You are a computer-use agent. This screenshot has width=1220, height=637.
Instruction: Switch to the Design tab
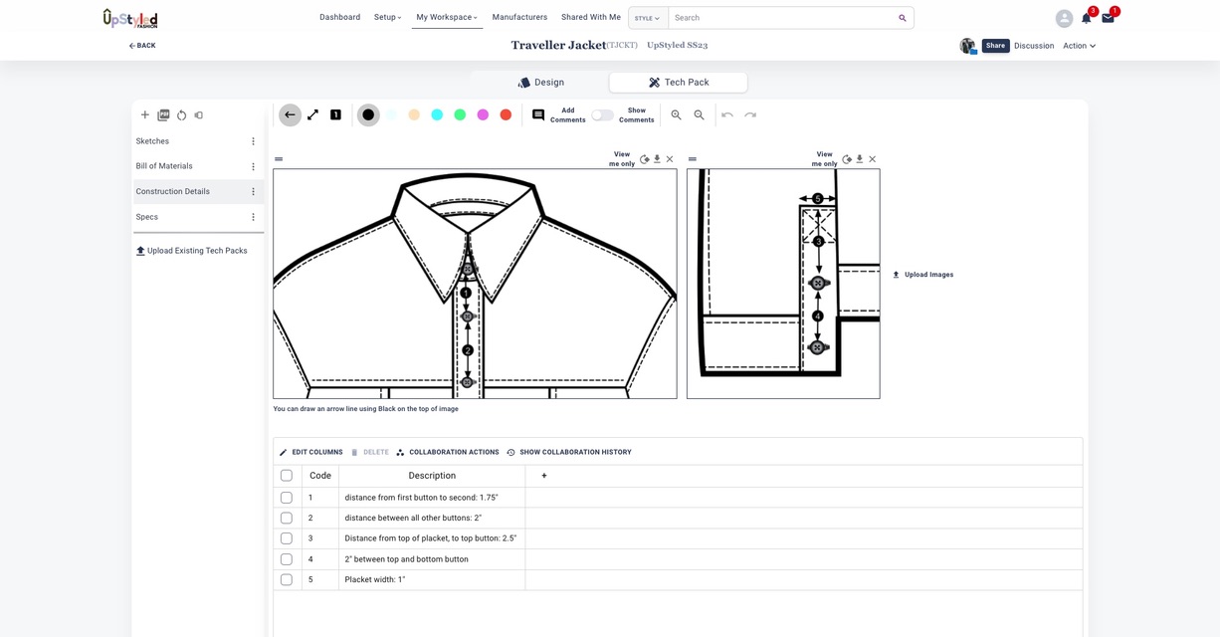click(540, 83)
